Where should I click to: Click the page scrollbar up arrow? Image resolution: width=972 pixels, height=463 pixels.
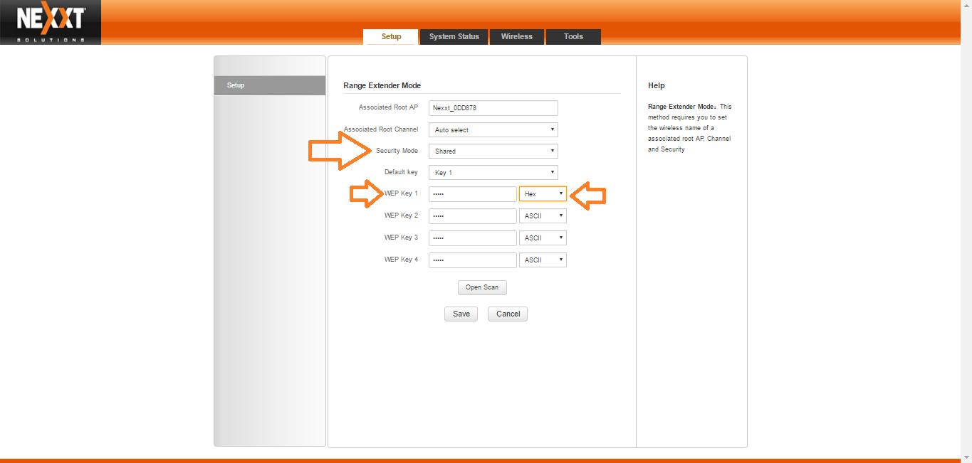(x=966, y=6)
